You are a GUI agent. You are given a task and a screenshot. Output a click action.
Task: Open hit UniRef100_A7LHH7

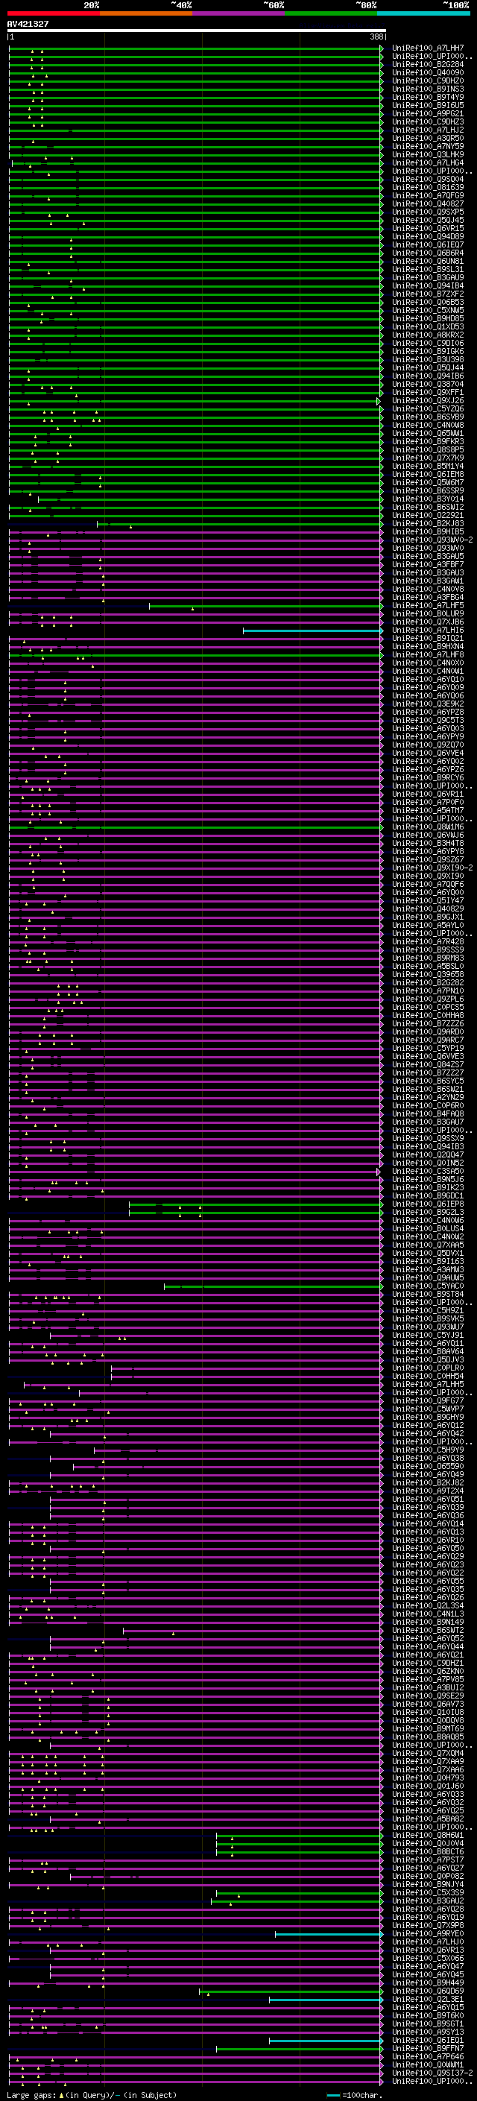tap(428, 48)
